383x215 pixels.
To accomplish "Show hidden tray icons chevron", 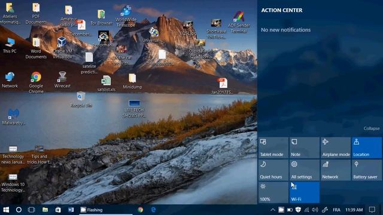I will pos(273,210).
